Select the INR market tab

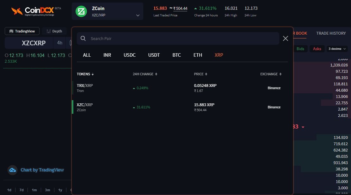107,55
